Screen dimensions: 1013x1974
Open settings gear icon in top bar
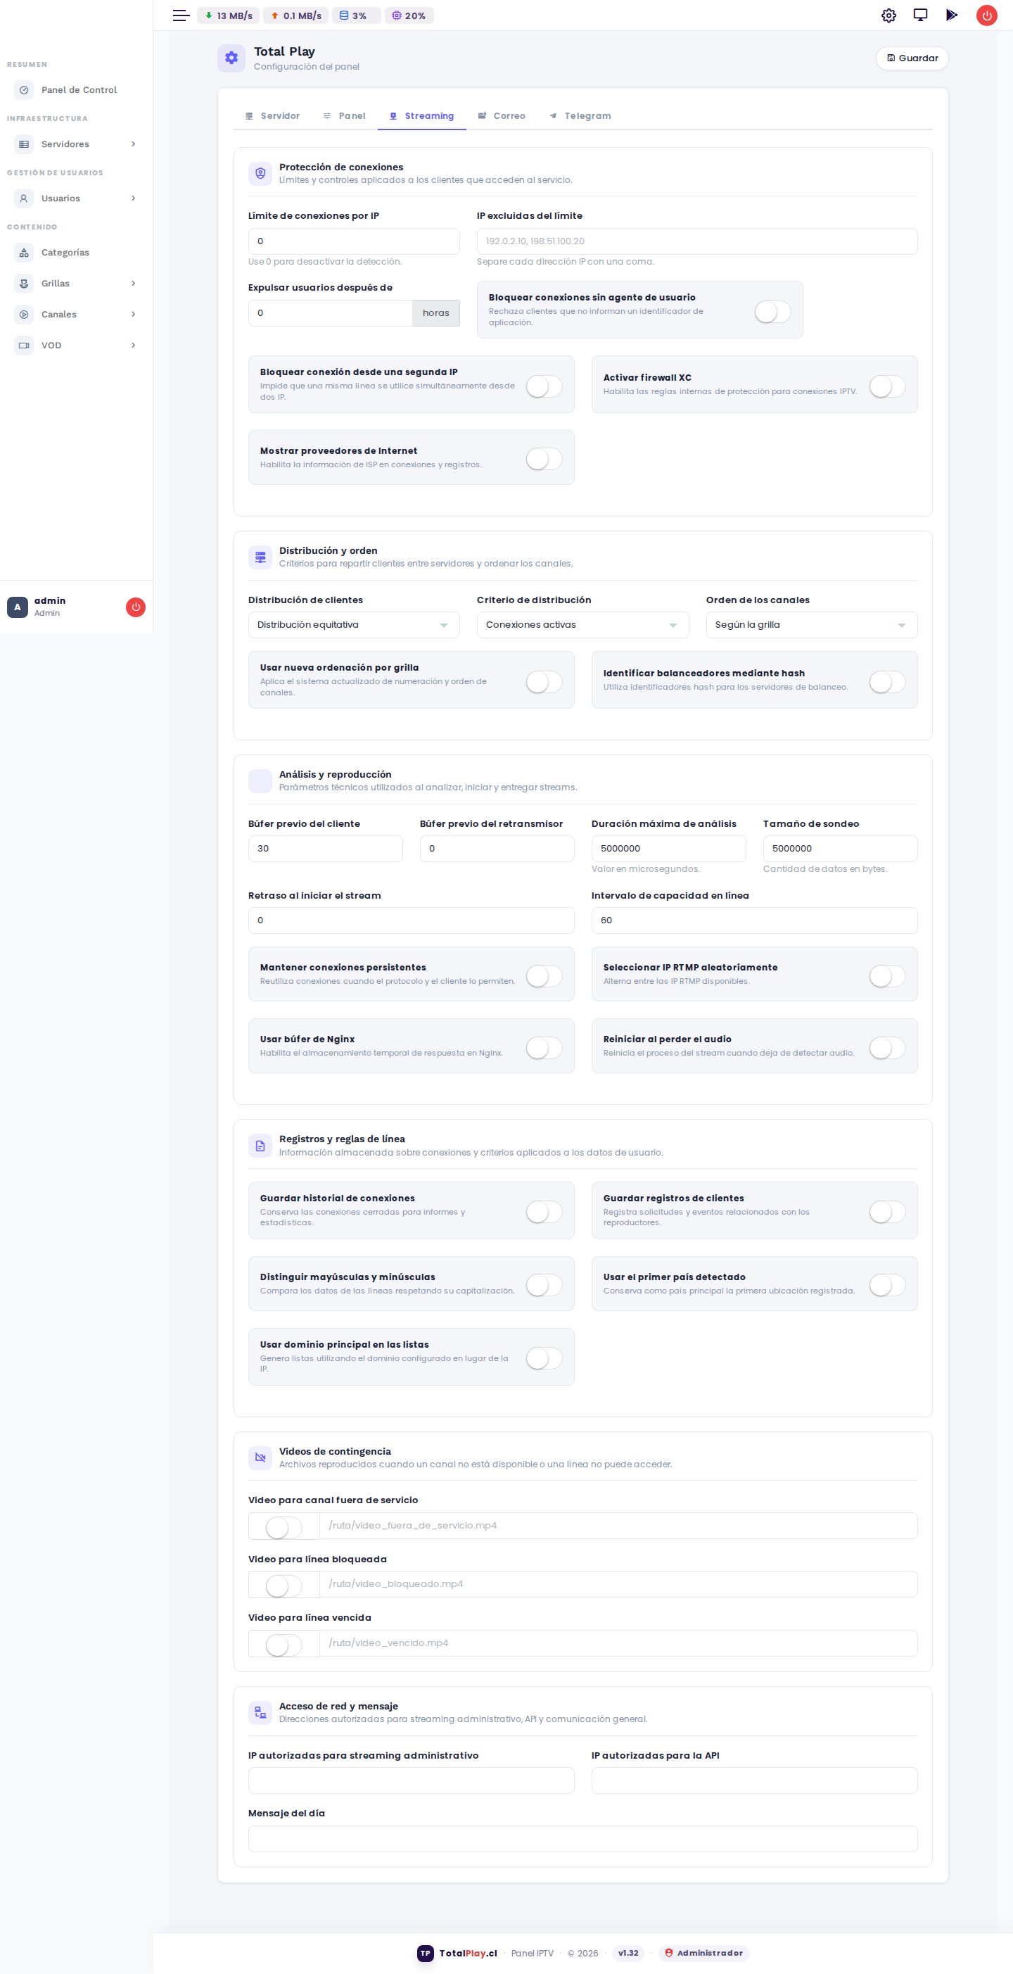pyautogui.click(x=889, y=15)
